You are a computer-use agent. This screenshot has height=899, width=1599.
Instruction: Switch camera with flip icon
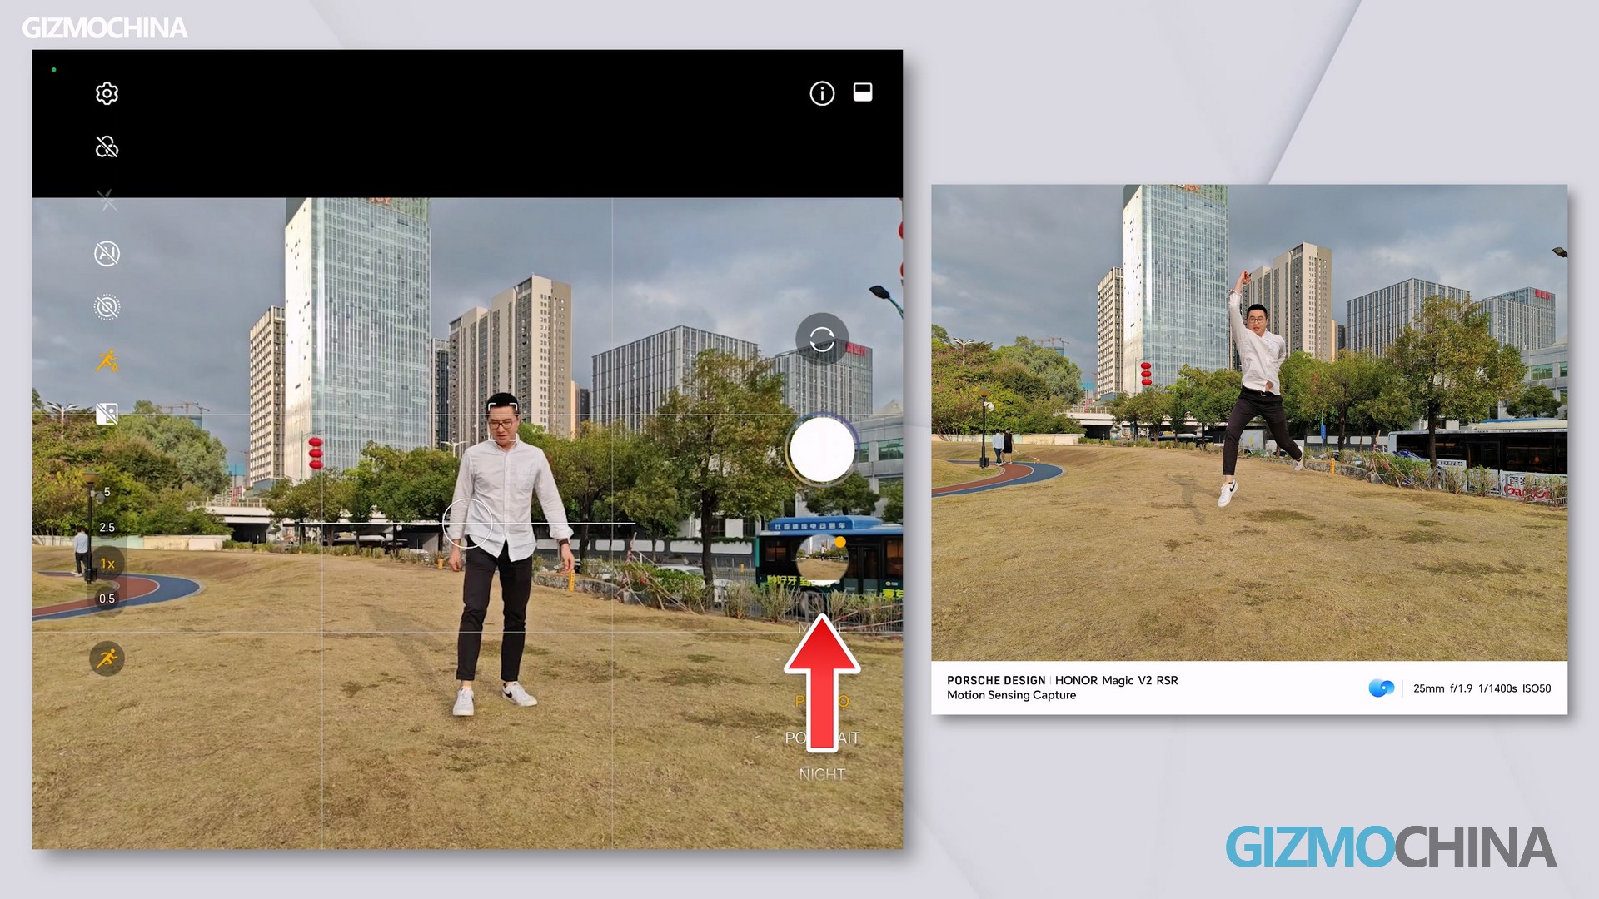822,339
